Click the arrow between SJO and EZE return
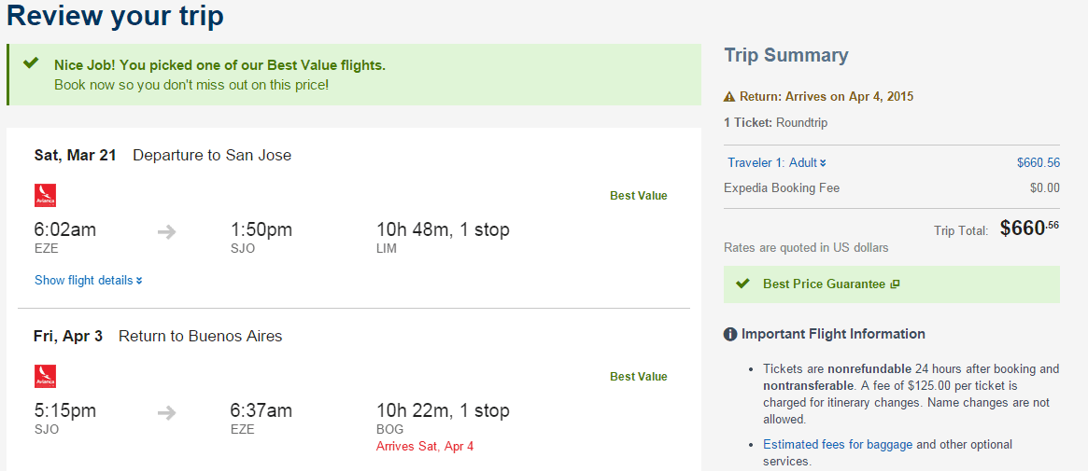 (x=166, y=413)
